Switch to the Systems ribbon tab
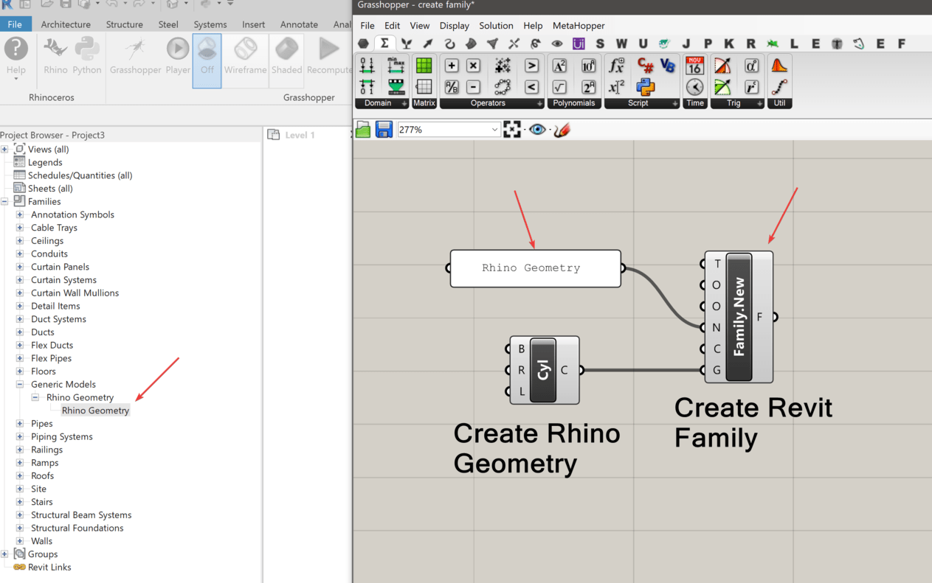 coord(210,24)
